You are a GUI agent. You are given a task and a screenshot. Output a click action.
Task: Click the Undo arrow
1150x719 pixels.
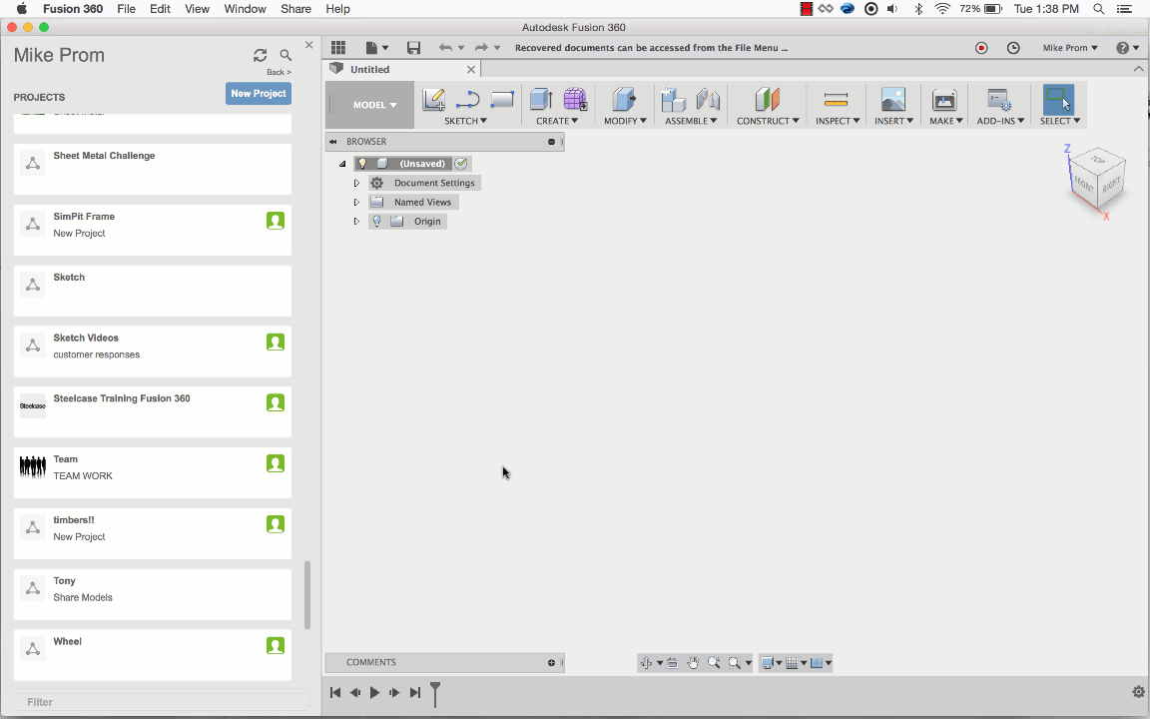point(445,48)
